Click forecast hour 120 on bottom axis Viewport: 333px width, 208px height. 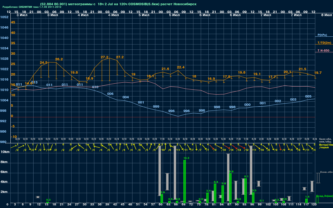tap(314, 205)
